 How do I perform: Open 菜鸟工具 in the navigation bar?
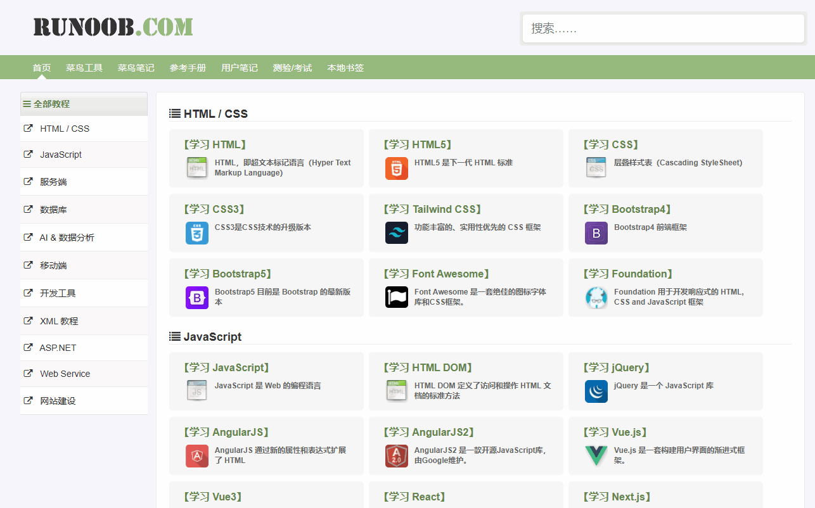pos(84,68)
